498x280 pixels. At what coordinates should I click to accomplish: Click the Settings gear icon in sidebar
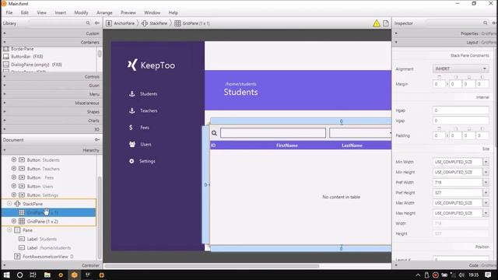click(x=132, y=161)
